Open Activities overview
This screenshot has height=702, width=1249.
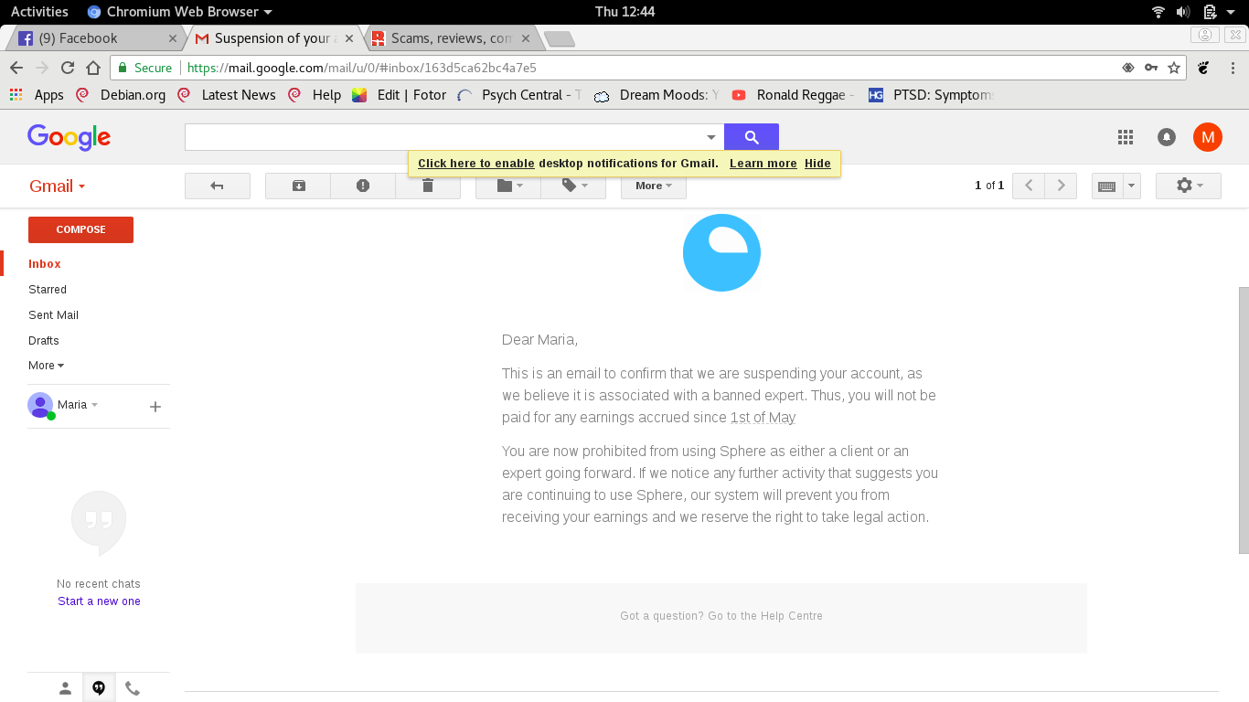coord(39,12)
